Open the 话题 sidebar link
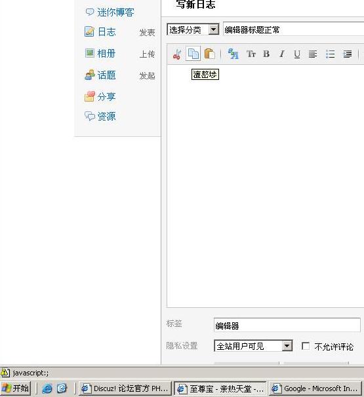The image size is (364, 397). [x=106, y=75]
